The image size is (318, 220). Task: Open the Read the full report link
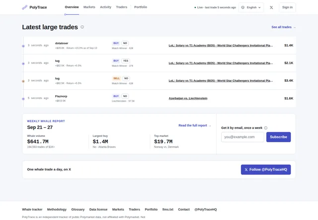tap(195, 125)
